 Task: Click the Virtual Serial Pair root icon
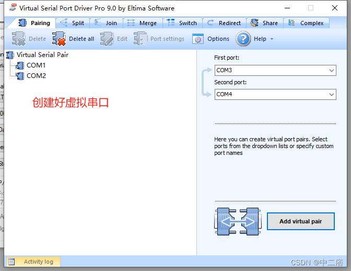click(10, 55)
